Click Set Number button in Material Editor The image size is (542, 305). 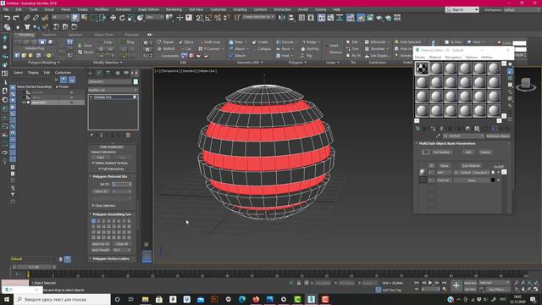441,152
